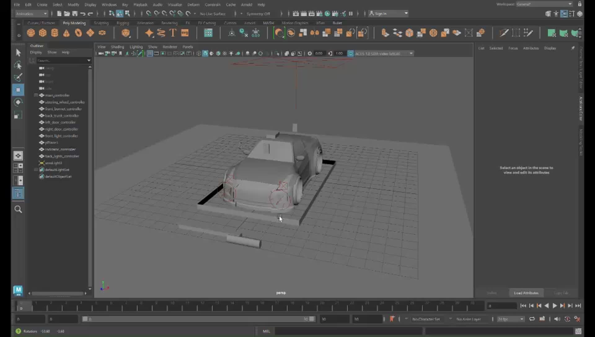Viewport: 595px width, 337px height.
Task: Select the Select tool arrow in toolbox
Action: (x=18, y=52)
